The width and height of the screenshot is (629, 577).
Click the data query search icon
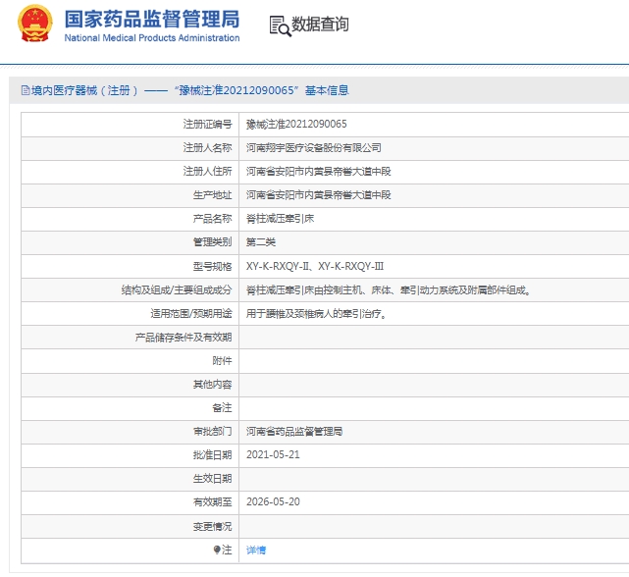(280, 26)
